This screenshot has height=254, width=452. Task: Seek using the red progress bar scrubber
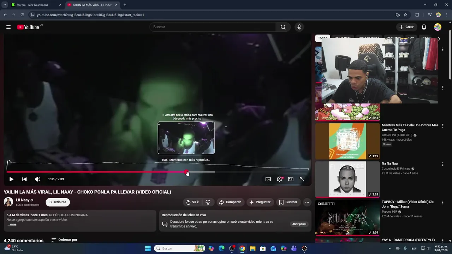tap(187, 172)
